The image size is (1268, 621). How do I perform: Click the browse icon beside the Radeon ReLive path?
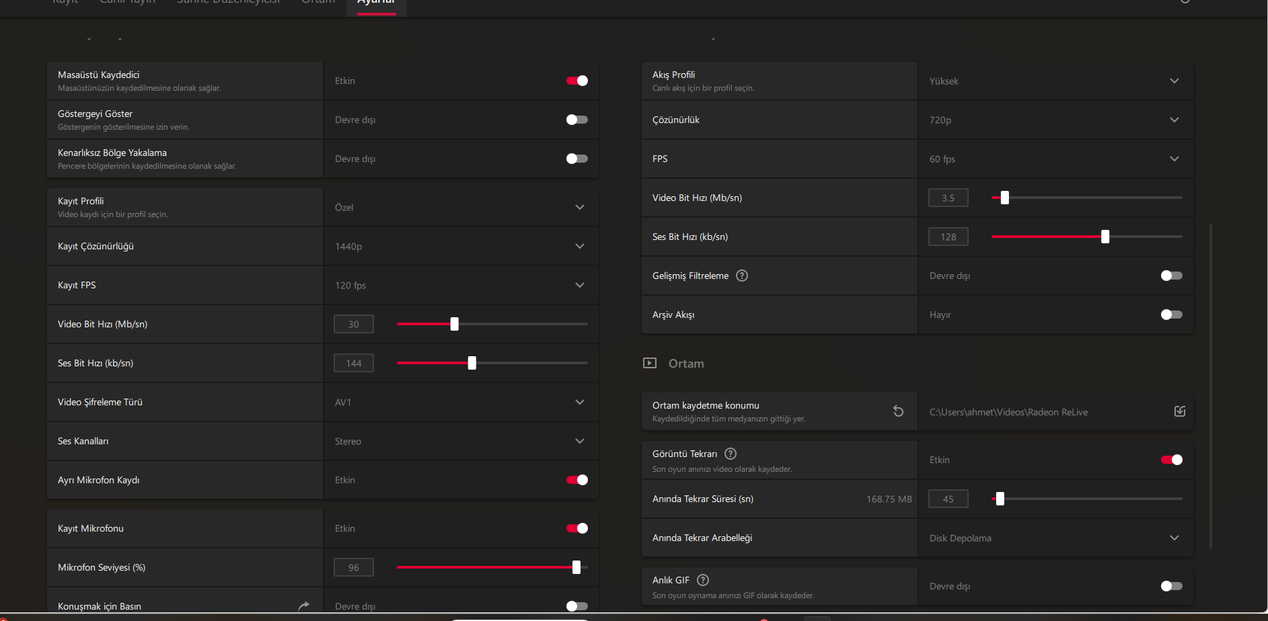(1180, 411)
